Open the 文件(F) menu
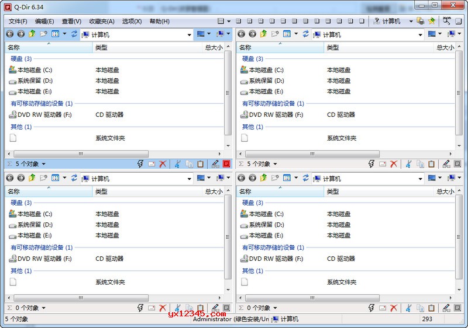Screen dimensions: 468x328 [x=18, y=21]
